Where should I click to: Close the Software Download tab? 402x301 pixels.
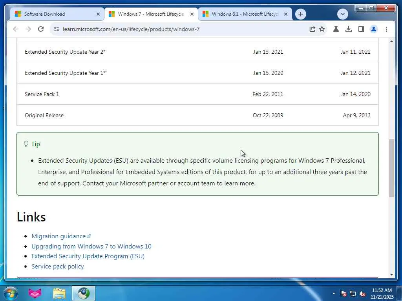click(98, 15)
